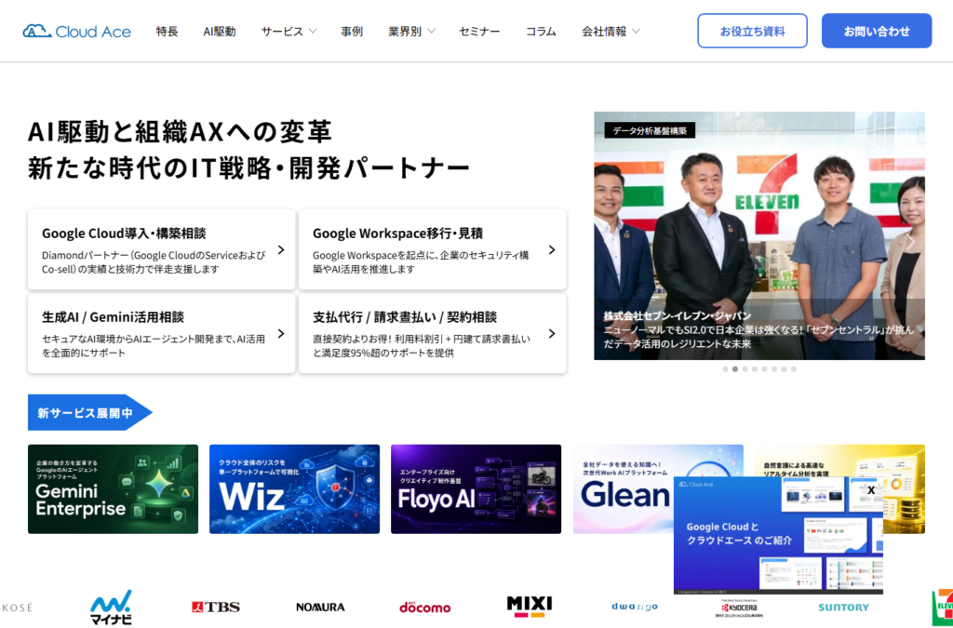Open the セミナー menu item
Image resolution: width=953 pixels, height=628 pixels.
(x=479, y=31)
